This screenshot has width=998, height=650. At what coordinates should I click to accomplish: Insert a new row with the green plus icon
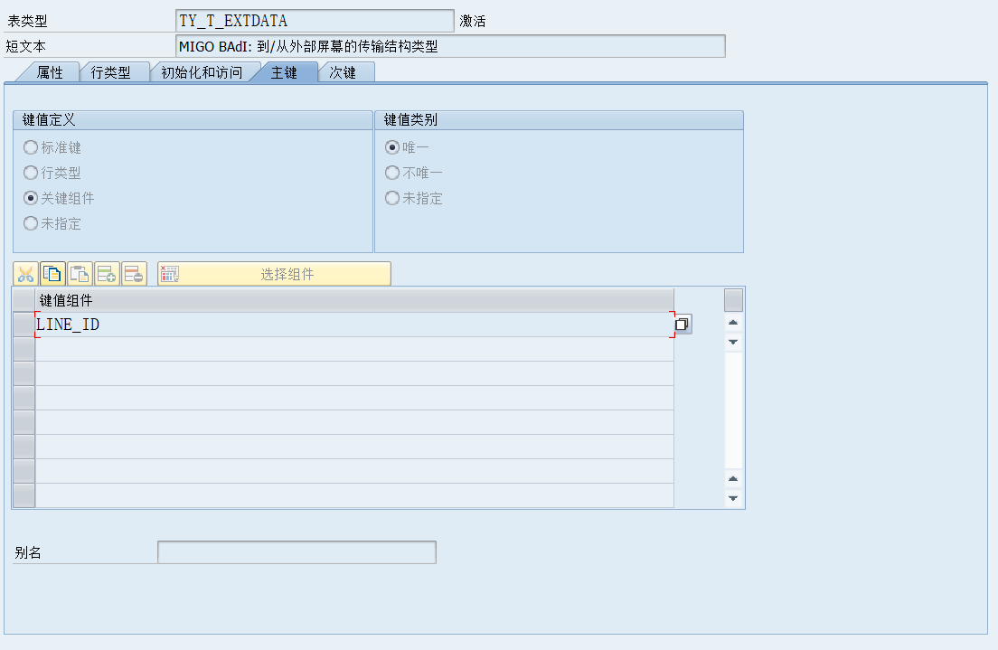(x=107, y=273)
